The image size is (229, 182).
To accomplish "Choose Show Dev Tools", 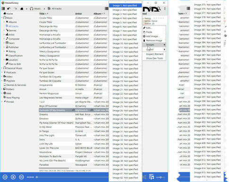I will pyautogui.click(x=154, y=58).
